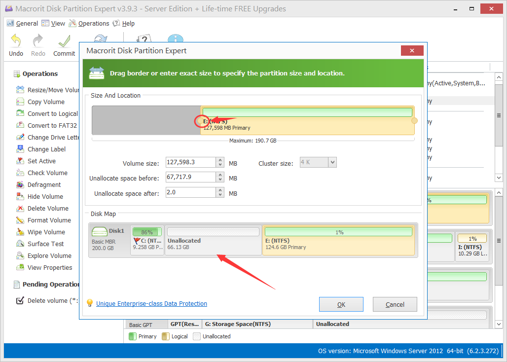Increase Volume size with the up stepper
507x362 pixels.
220,160
